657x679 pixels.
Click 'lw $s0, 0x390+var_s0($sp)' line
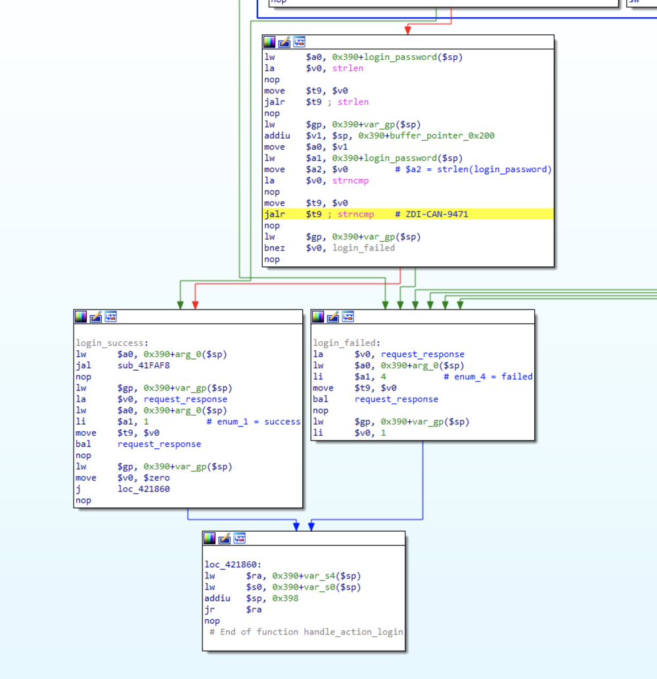(283, 587)
